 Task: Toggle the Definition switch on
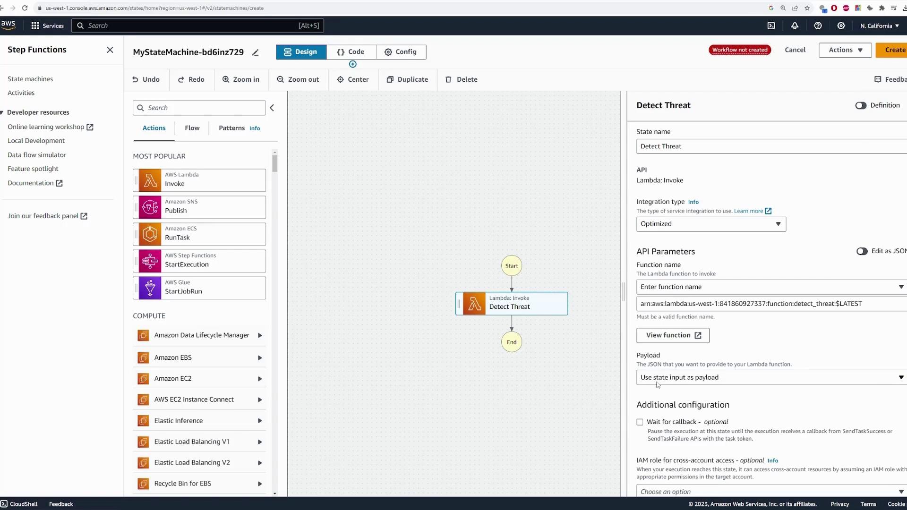tap(861, 105)
